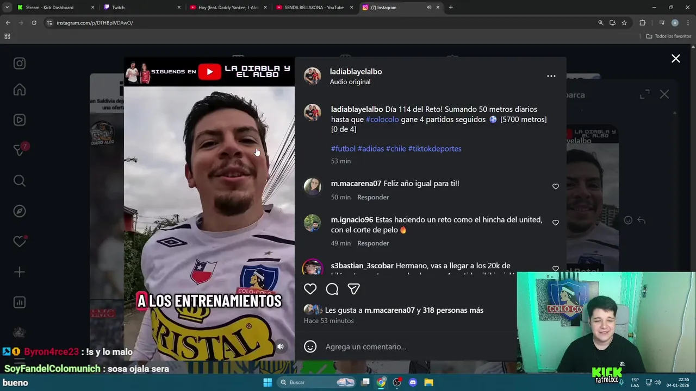Open s3bastian_3scobar's profile
This screenshot has width=696, height=391.
[x=362, y=266]
